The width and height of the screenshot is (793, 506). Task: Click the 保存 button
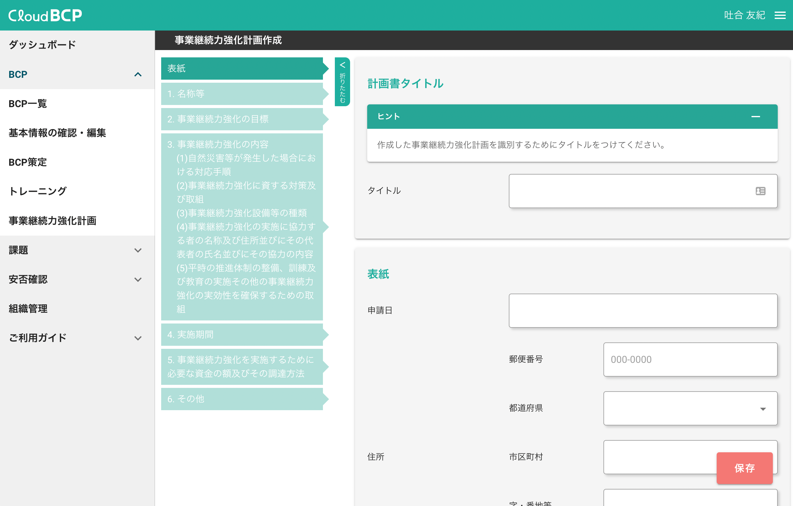tap(744, 468)
